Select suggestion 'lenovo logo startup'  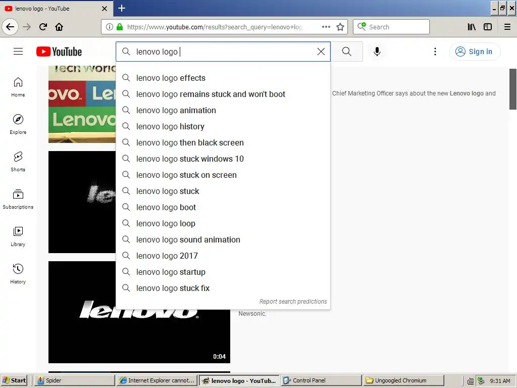click(223, 272)
